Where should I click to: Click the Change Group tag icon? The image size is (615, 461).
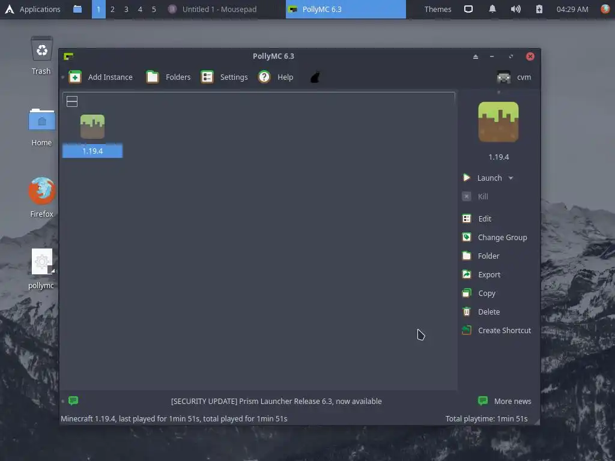tap(466, 237)
